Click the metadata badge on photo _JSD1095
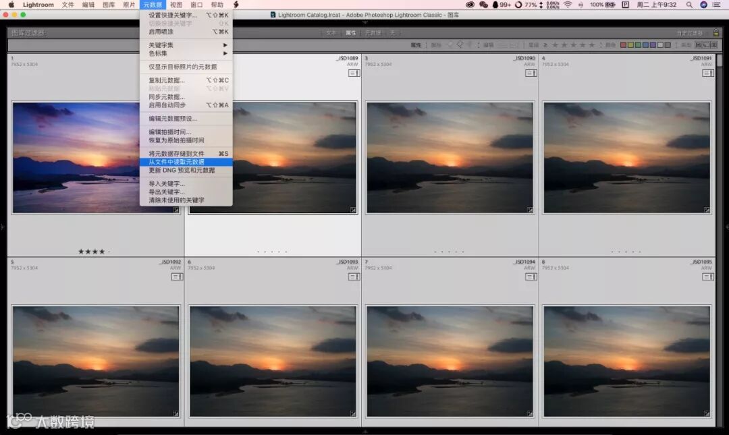This screenshot has height=435, width=729. (x=707, y=277)
